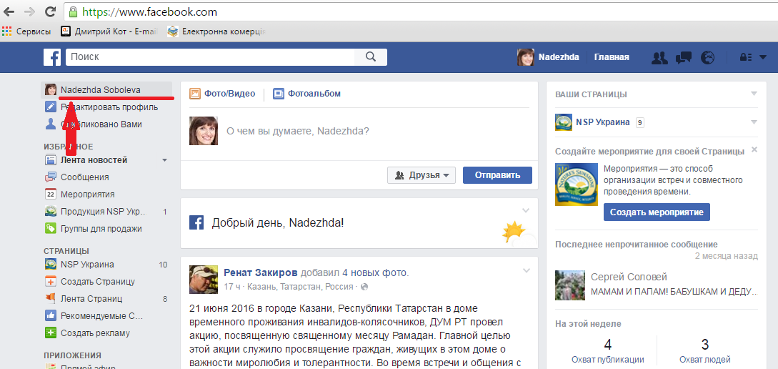Screen dimensions: 778x369
Task: Click the Отправить button
Action: pos(497,175)
